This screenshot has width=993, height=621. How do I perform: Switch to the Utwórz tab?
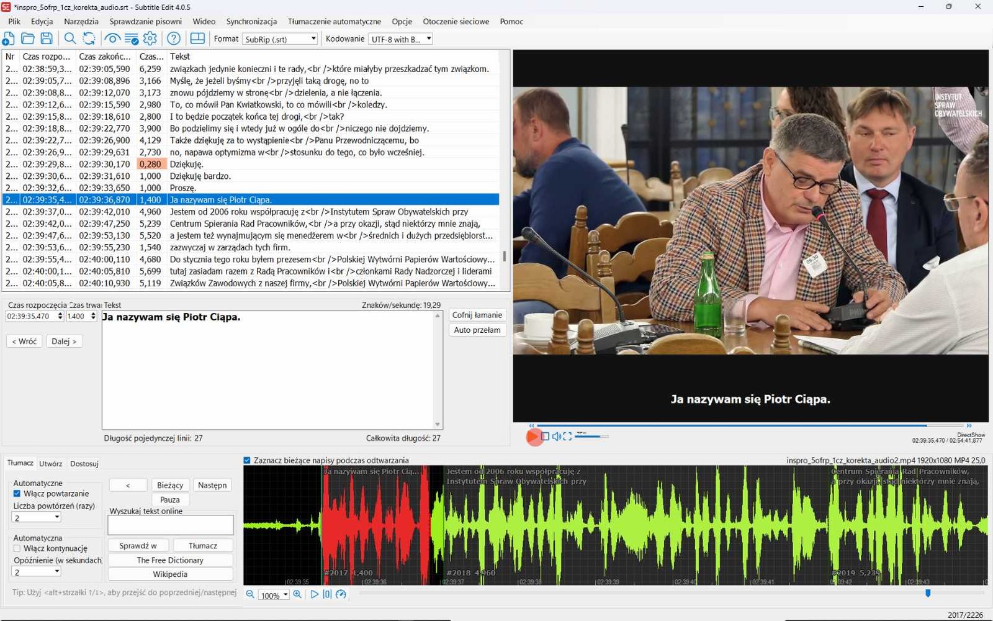(x=50, y=463)
